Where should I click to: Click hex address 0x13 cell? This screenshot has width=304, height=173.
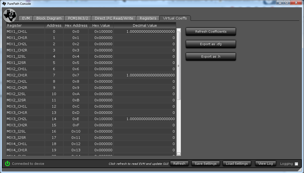pos(76,150)
